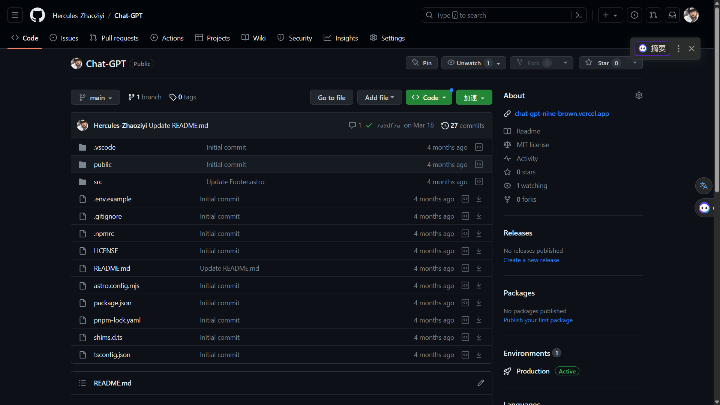Open notifications inbox icon
Image resolution: width=720 pixels, height=405 pixels.
click(x=672, y=15)
